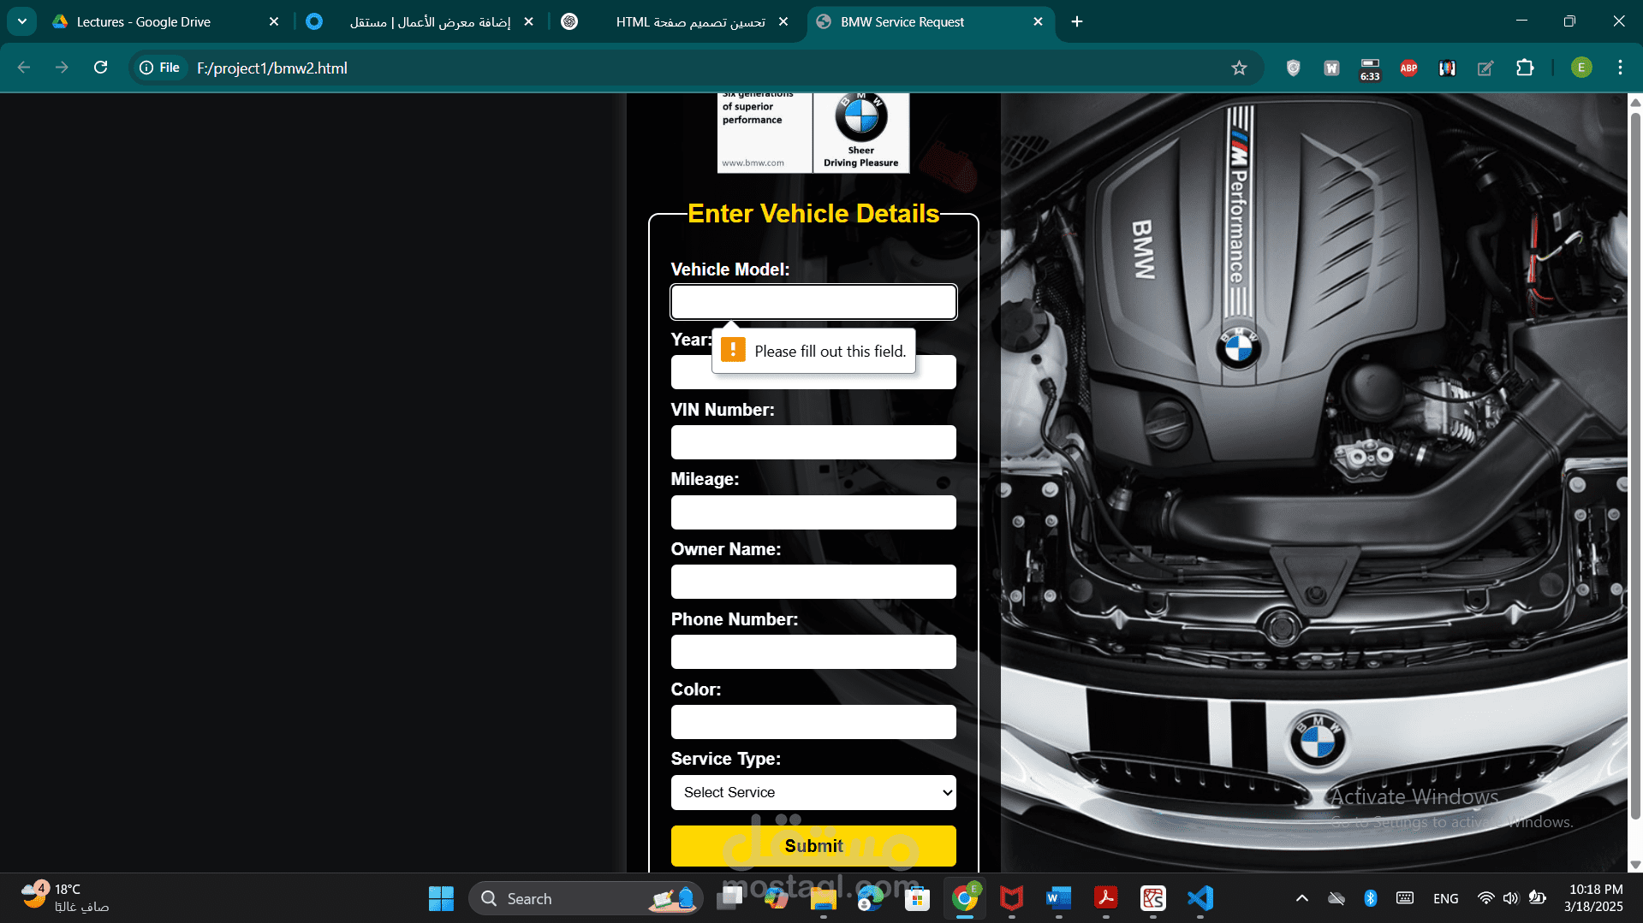Click the browser Back arrow

[x=24, y=68]
